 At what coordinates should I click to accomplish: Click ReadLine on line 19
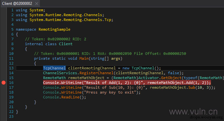70,97
